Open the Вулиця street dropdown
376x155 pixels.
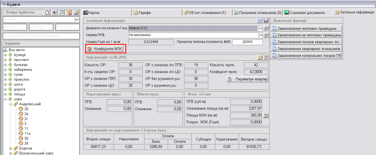pos(76,20)
